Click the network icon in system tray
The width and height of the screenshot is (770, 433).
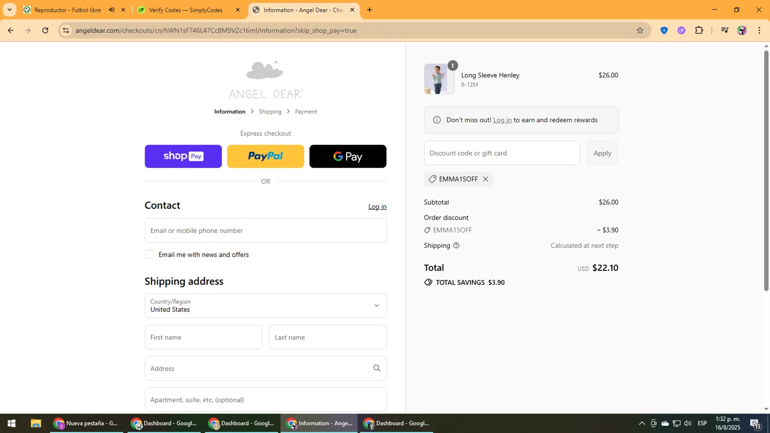tap(676, 423)
